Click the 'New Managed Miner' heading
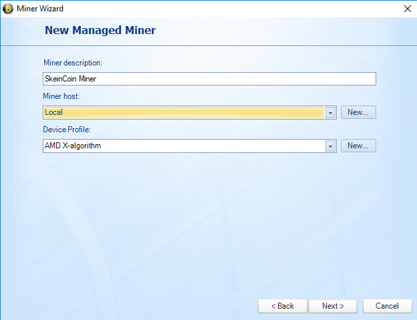The image size is (417, 320). [100, 30]
